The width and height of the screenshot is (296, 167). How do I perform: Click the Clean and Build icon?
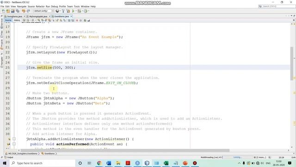[68, 11]
